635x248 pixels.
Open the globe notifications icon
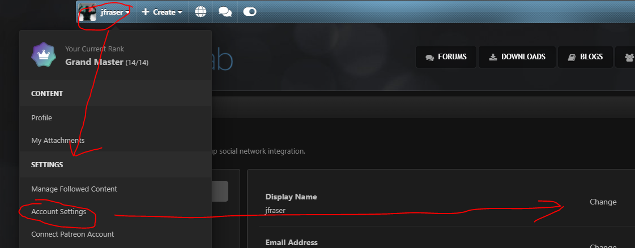(x=201, y=12)
